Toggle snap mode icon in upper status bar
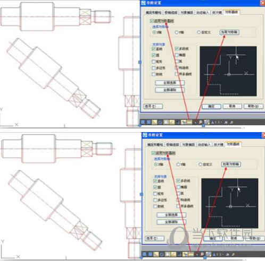 coord(143,122)
